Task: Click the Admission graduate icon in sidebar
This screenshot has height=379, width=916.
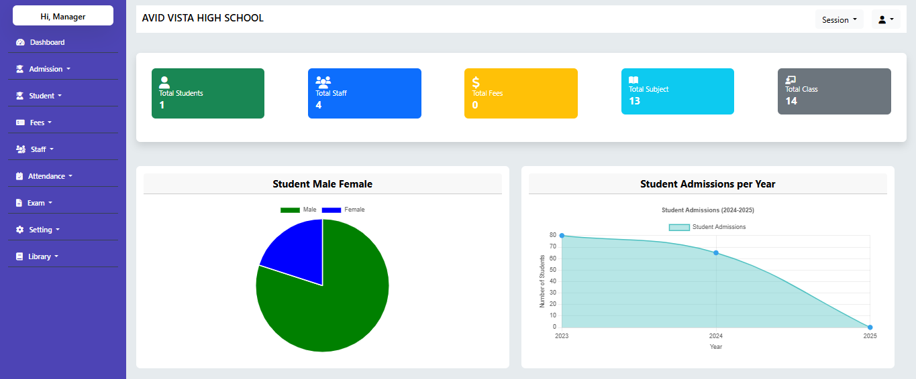Action: [x=20, y=69]
